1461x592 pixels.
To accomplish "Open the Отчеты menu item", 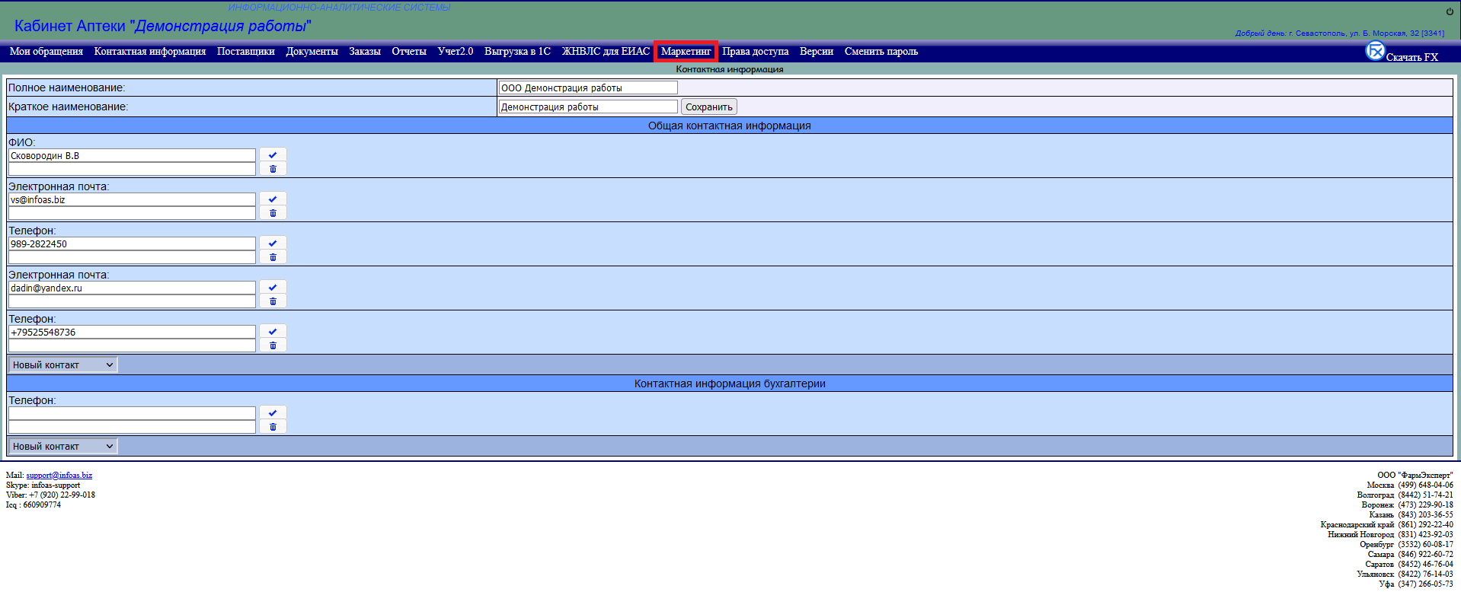I will pyautogui.click(x=408, y=52).
